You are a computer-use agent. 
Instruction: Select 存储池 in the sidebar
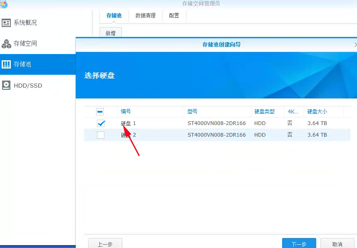click(38, 64)
